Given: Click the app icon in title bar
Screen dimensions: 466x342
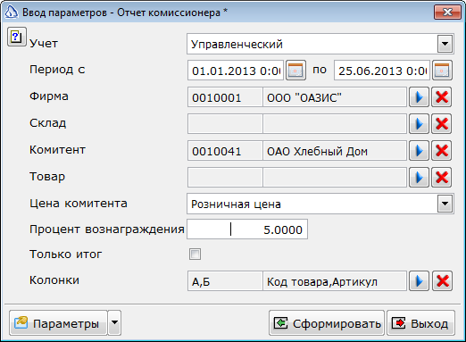Looking at the screenshot, I should pos(12,13).
